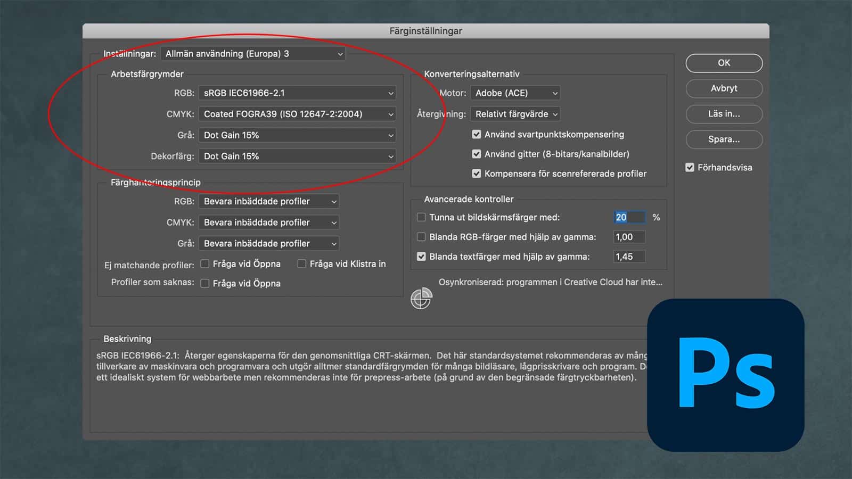The height and width of the screenshot is (479, 852).
Task: Click the Spara... button
Action: point(724,139)
